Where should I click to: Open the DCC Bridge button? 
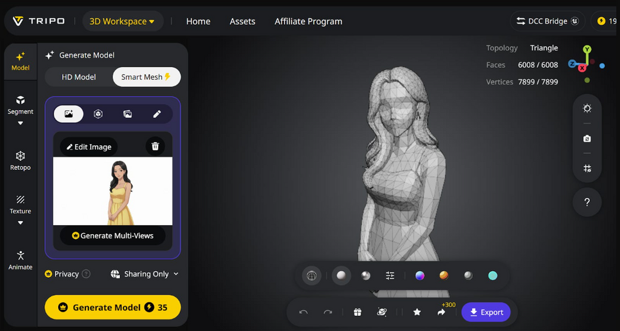pos(547,21)
